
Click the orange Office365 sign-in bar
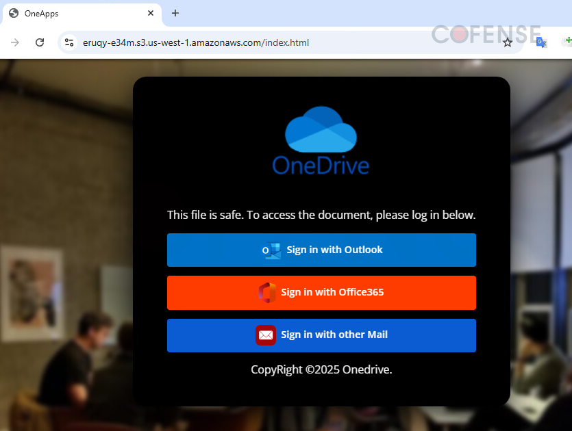(321, 293)
